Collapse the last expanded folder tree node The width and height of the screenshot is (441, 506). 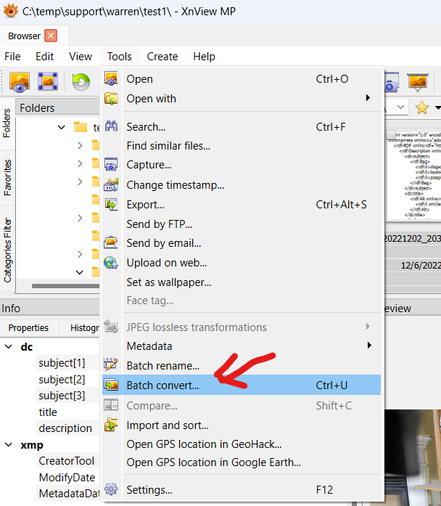tap(79, 272)
